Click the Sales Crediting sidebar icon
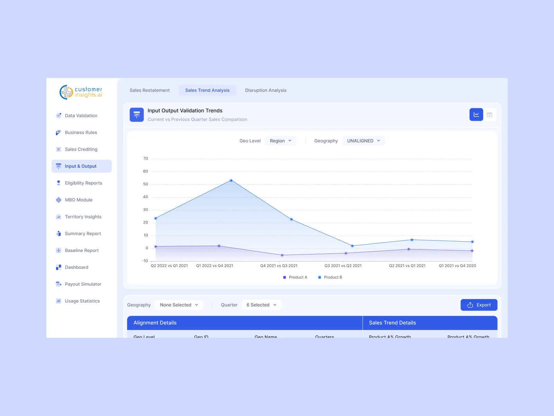The width and height of the screenshot is (554, 416). [x=59, y=149]
